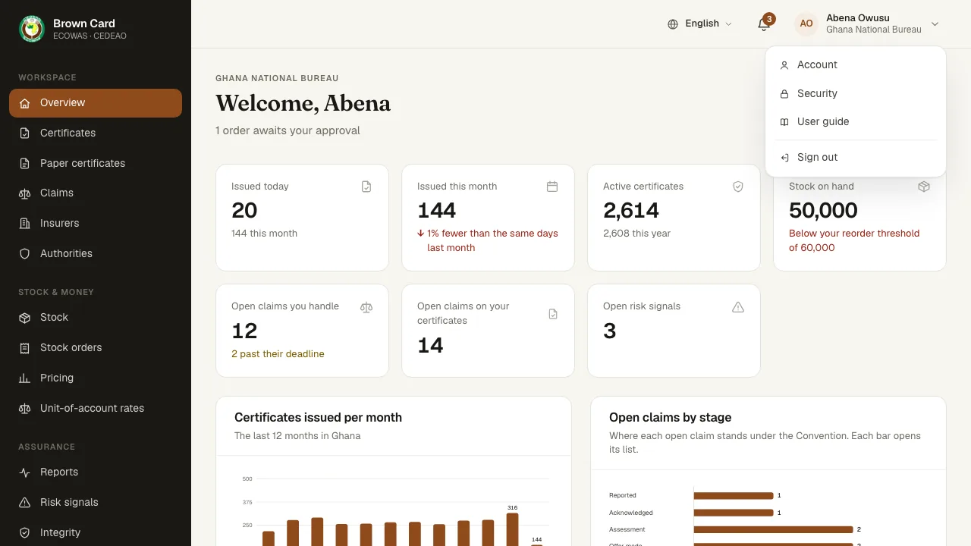Click the Stock box icon in the sidebar

tap(25, 318)
